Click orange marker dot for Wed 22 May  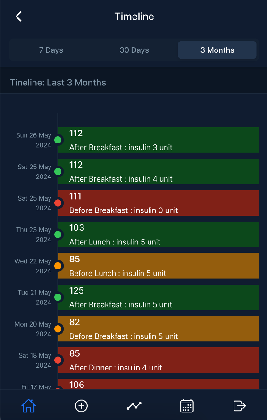point(58,266)
